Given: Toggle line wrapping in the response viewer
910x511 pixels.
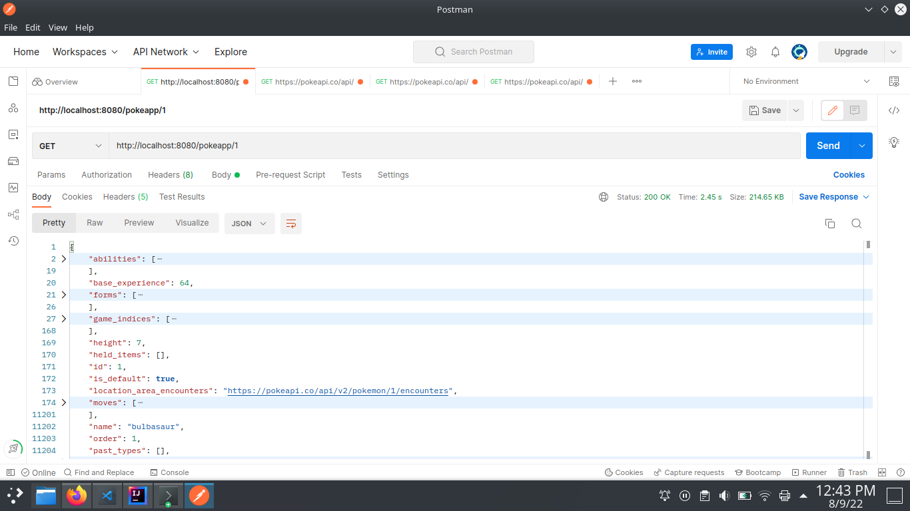Looking at the screenshot, I should (290, 224).
